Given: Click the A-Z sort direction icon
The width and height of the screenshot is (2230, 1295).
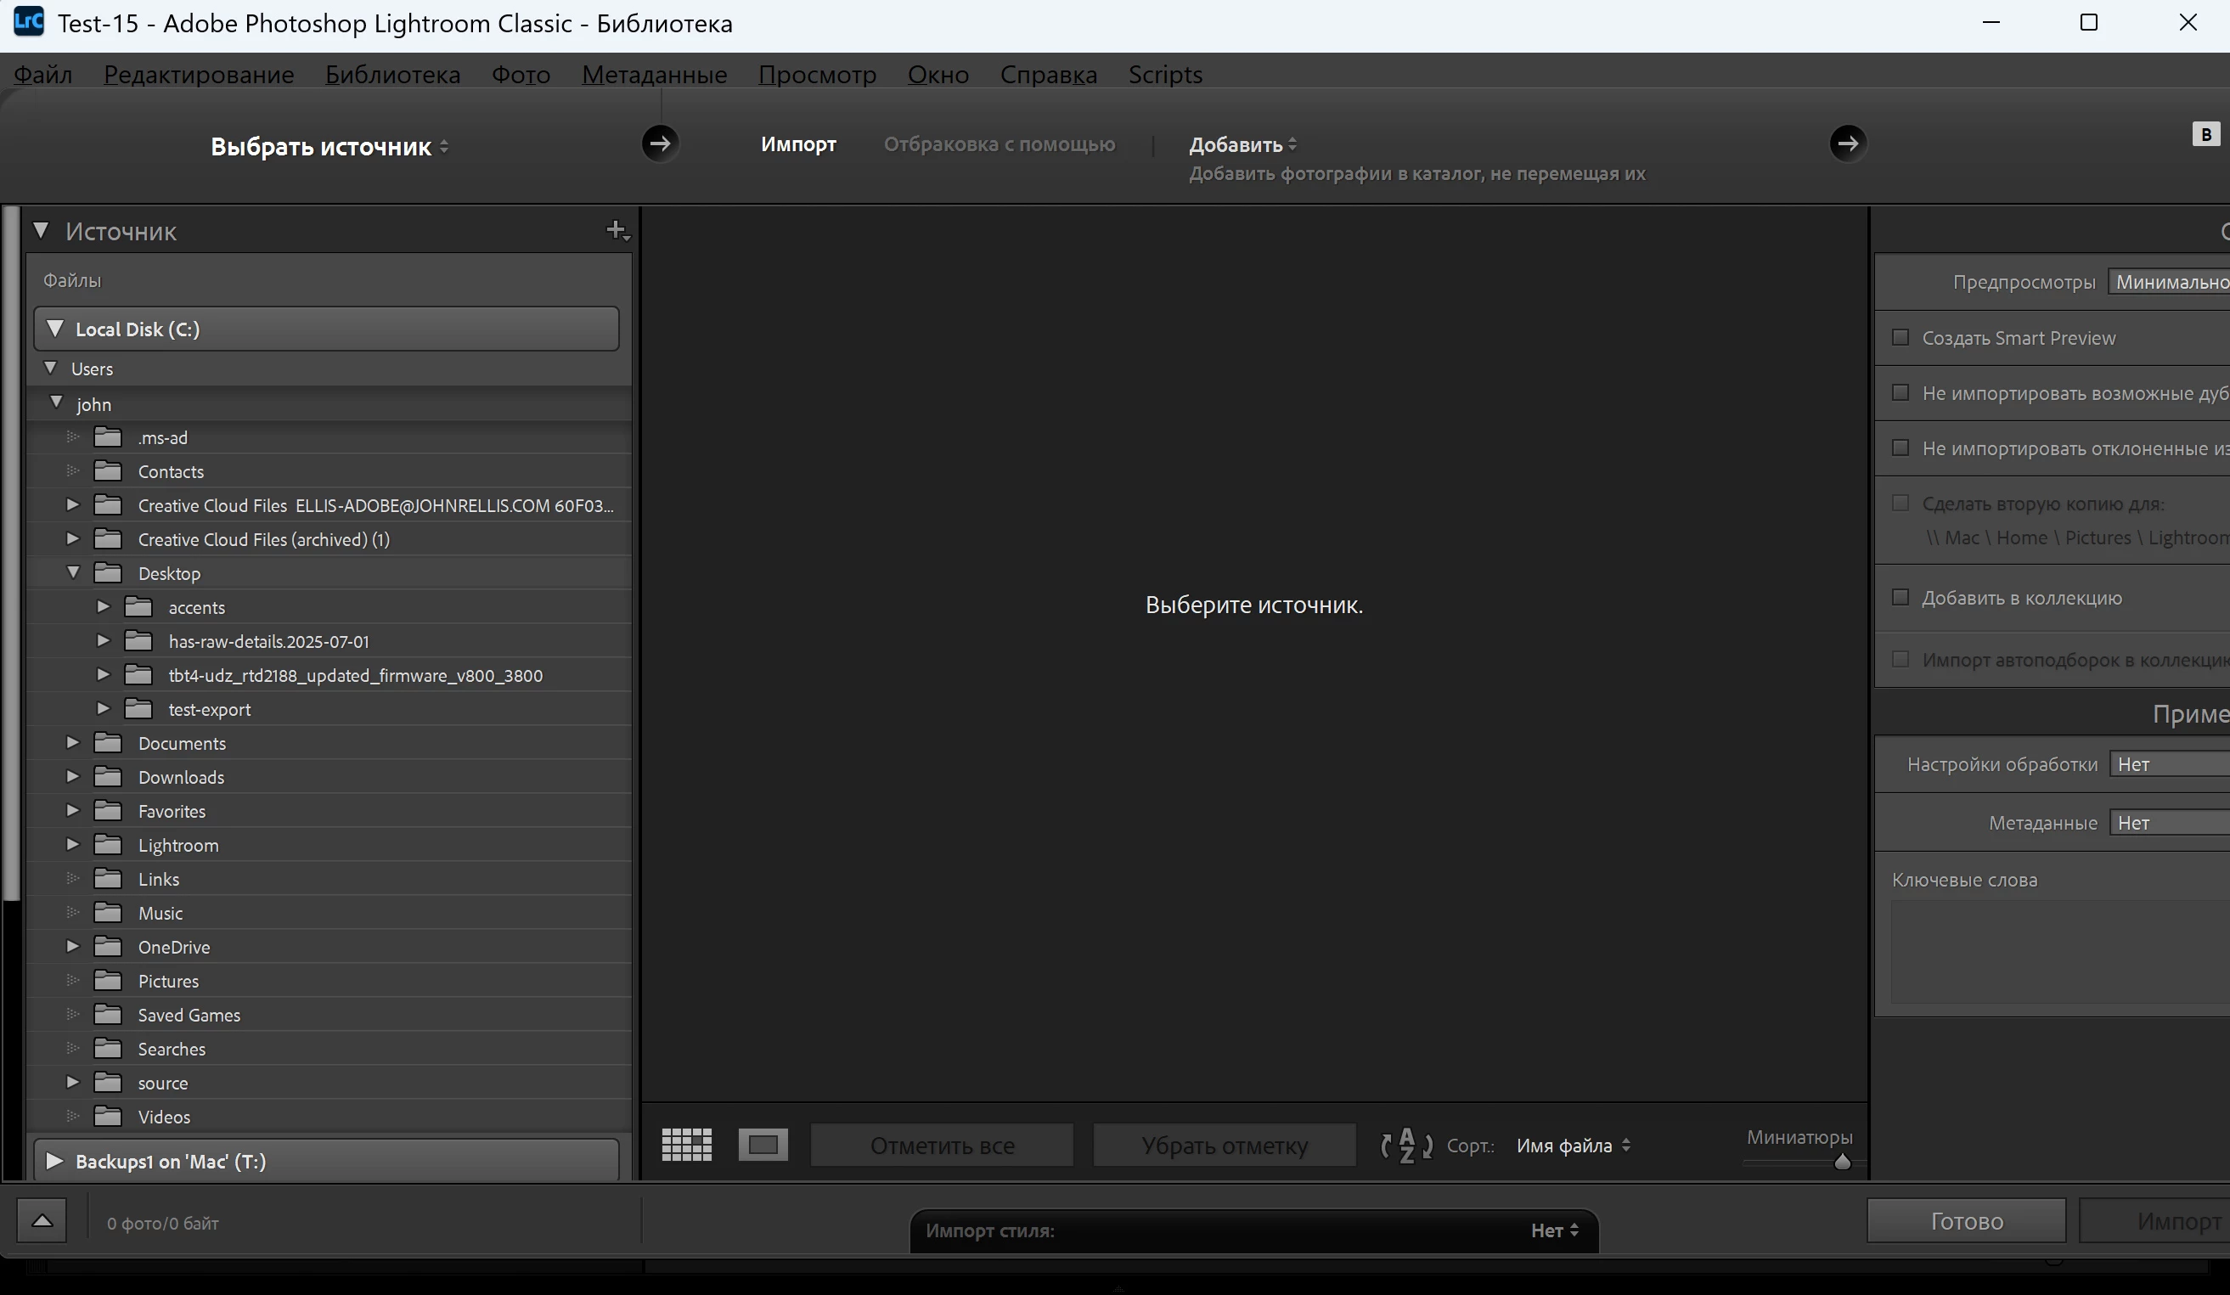Looking at the screenshot, I should 1406,1145.
